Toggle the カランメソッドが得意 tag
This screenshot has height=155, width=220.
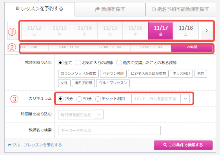78,74
